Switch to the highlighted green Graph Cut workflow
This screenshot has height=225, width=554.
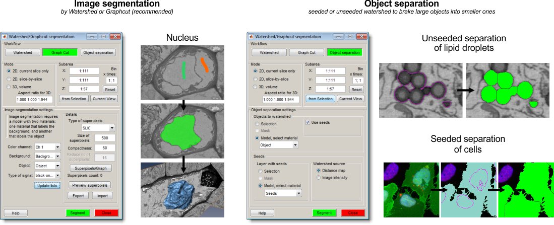(60, 52)
